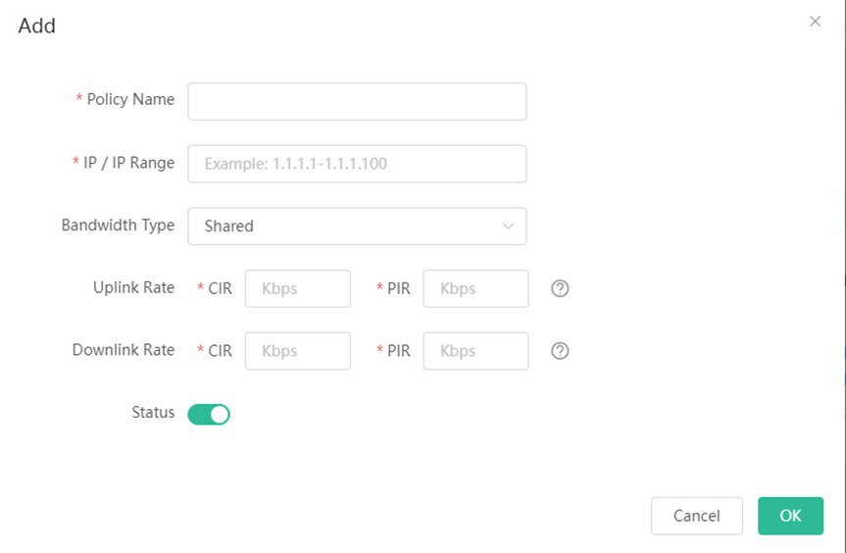Confirm the policy with OK
The image size is (846, 553).
pyautogui.click(x=790, y=516)
